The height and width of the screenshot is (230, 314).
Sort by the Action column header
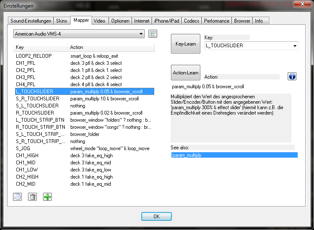point(111,47)
